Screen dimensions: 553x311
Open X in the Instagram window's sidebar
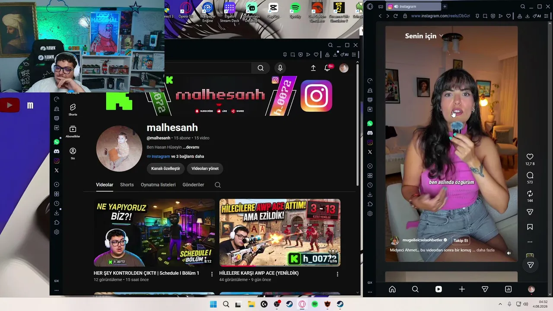click(x=370, y=152)
